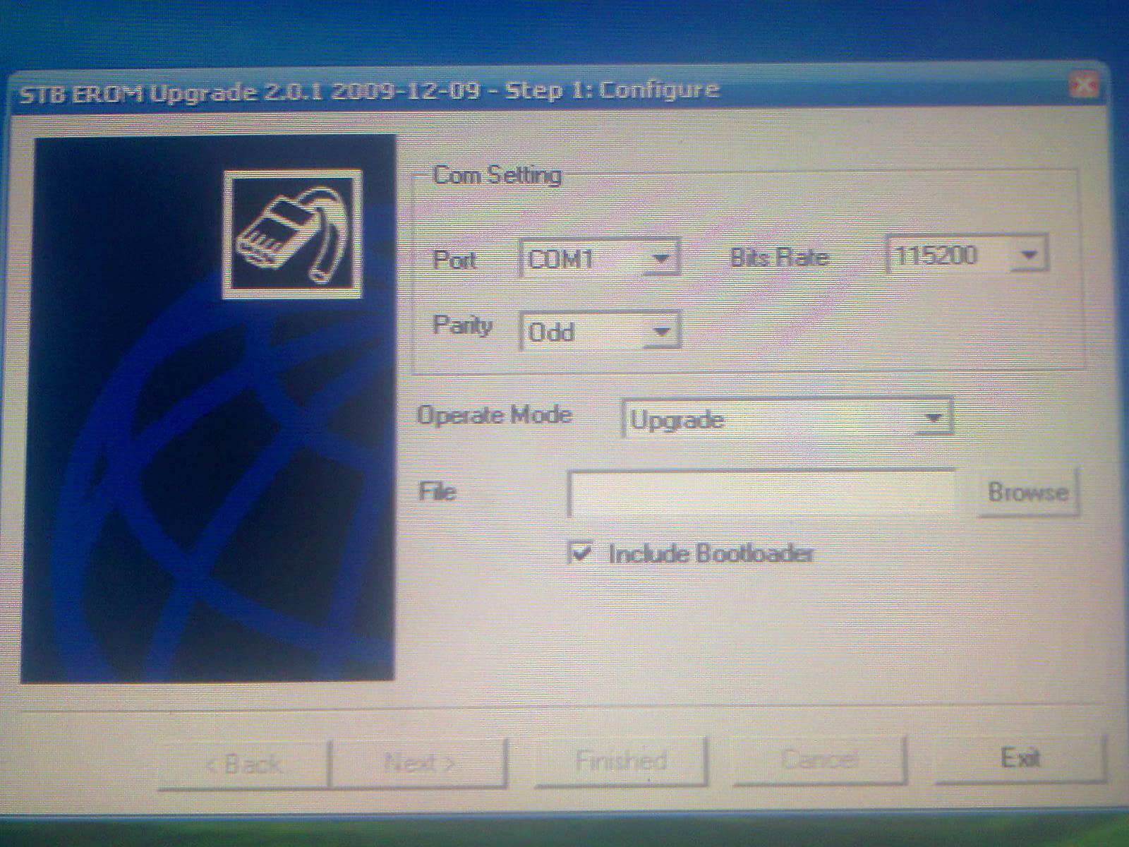Click the Next button
1129x847 pixels.
(419, 763)
